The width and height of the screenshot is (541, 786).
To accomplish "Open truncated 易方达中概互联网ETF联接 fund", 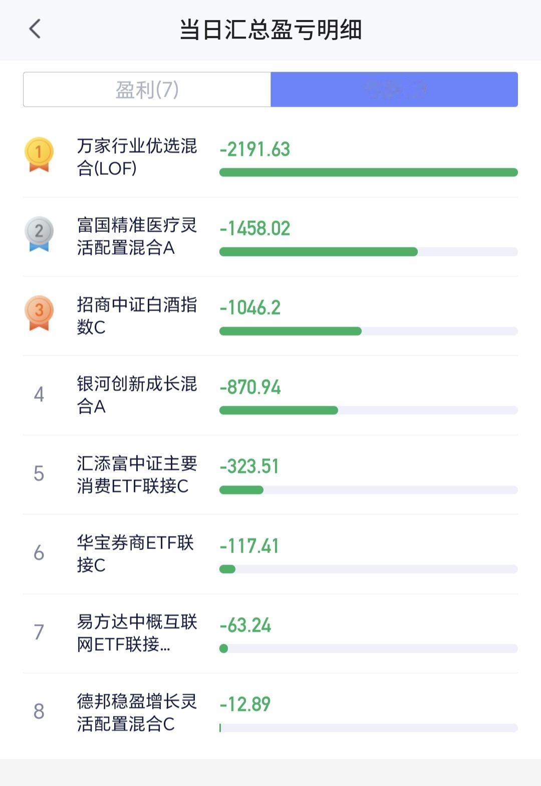I will pos(270,633).
